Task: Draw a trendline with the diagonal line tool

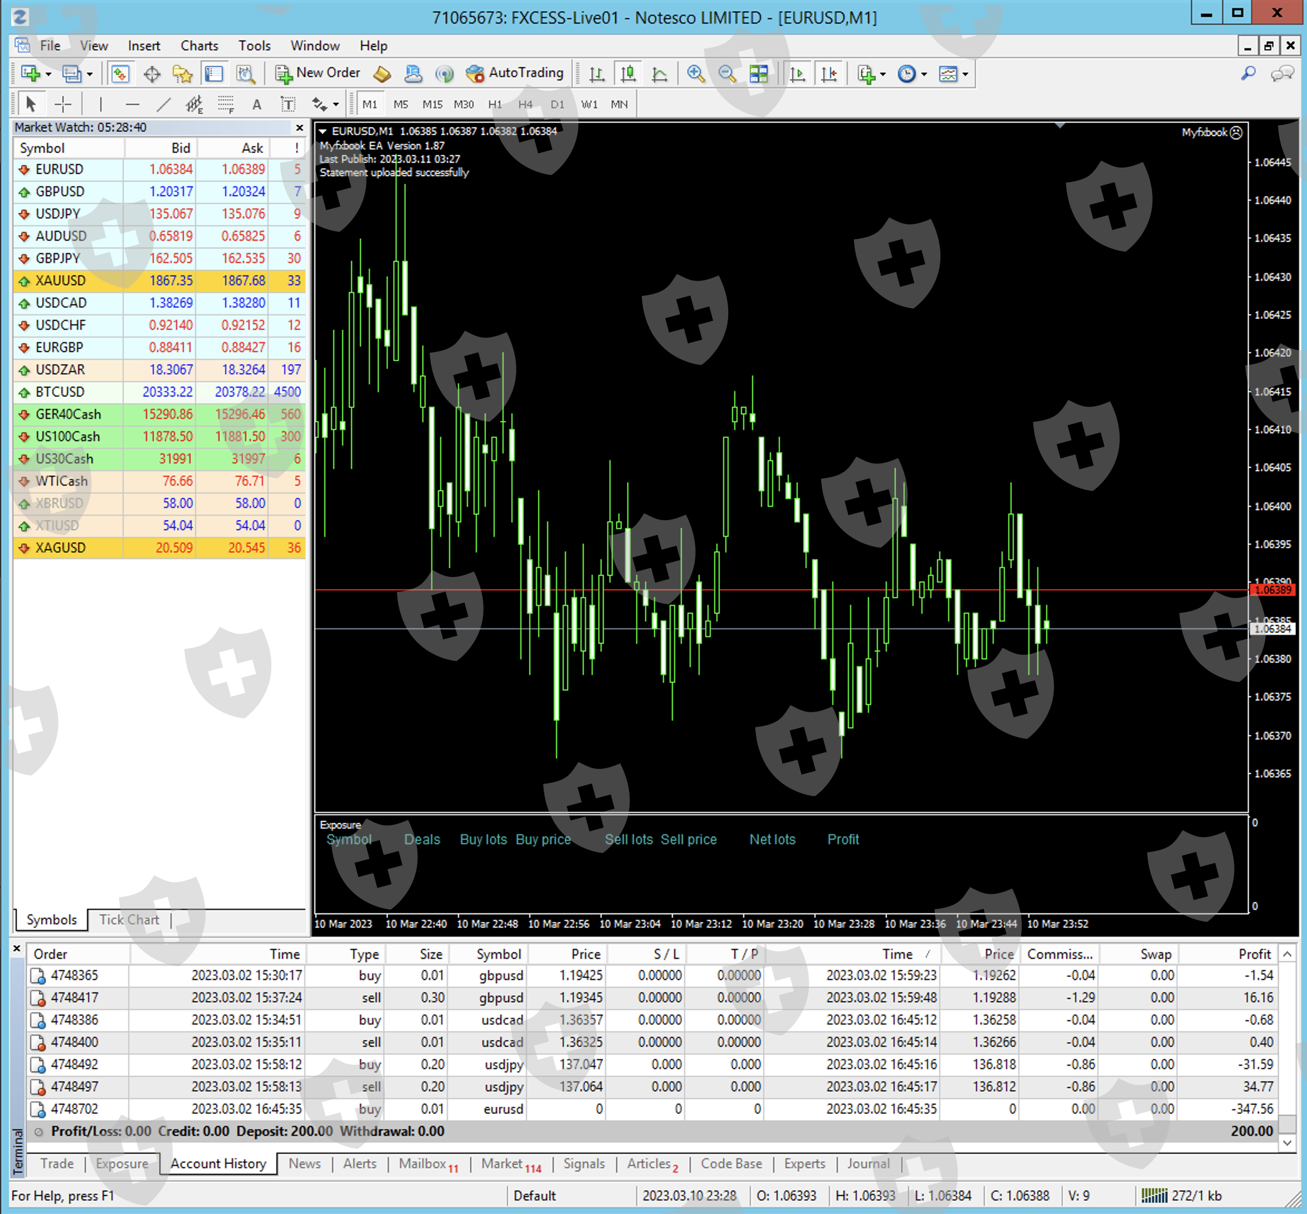Action: tap(163, 104)
